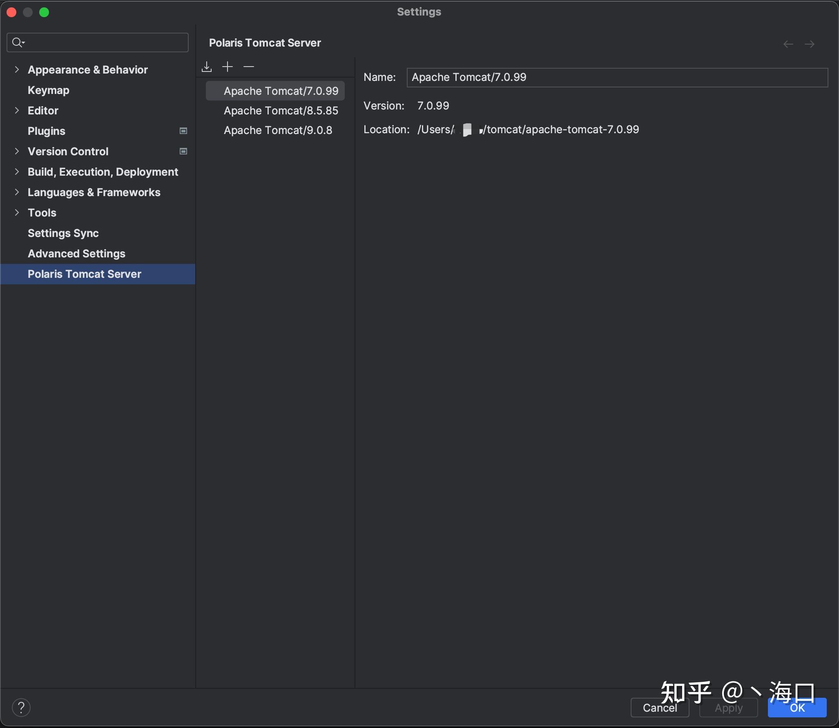Select the Version Control settings
Screen dimensions: 839x728
point(67,151)
